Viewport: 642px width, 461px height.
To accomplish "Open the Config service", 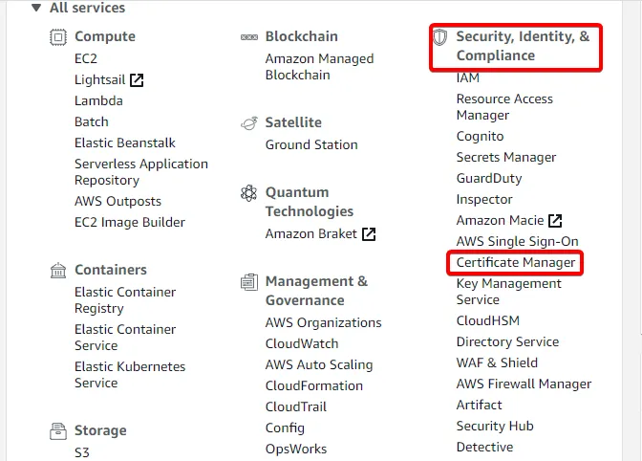I will click(285, 428).
